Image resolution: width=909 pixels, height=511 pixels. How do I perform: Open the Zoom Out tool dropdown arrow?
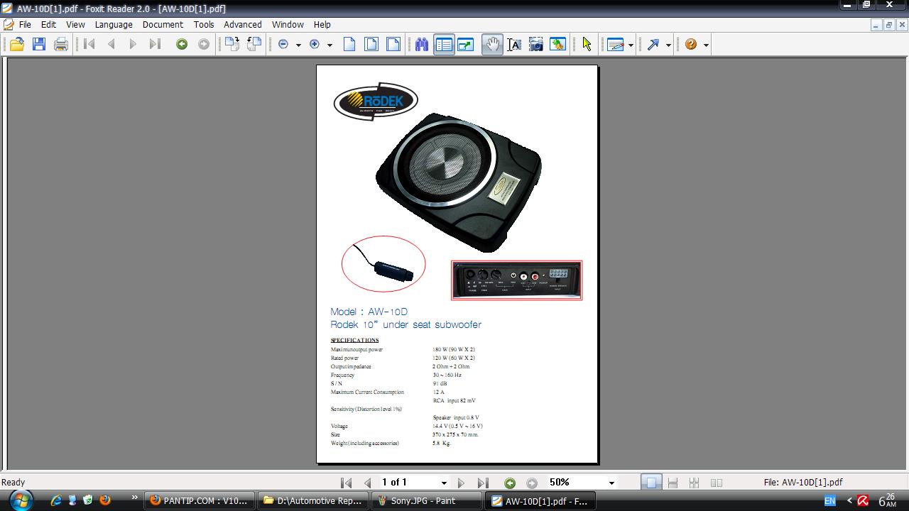(x=298, y=45)
